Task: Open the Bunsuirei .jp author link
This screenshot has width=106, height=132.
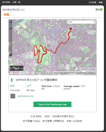Action: click(27, 96)
